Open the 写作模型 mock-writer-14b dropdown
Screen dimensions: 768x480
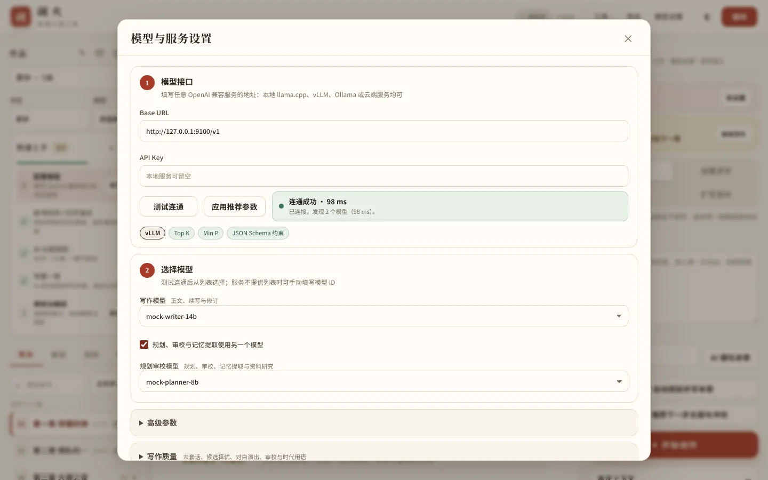383,316
